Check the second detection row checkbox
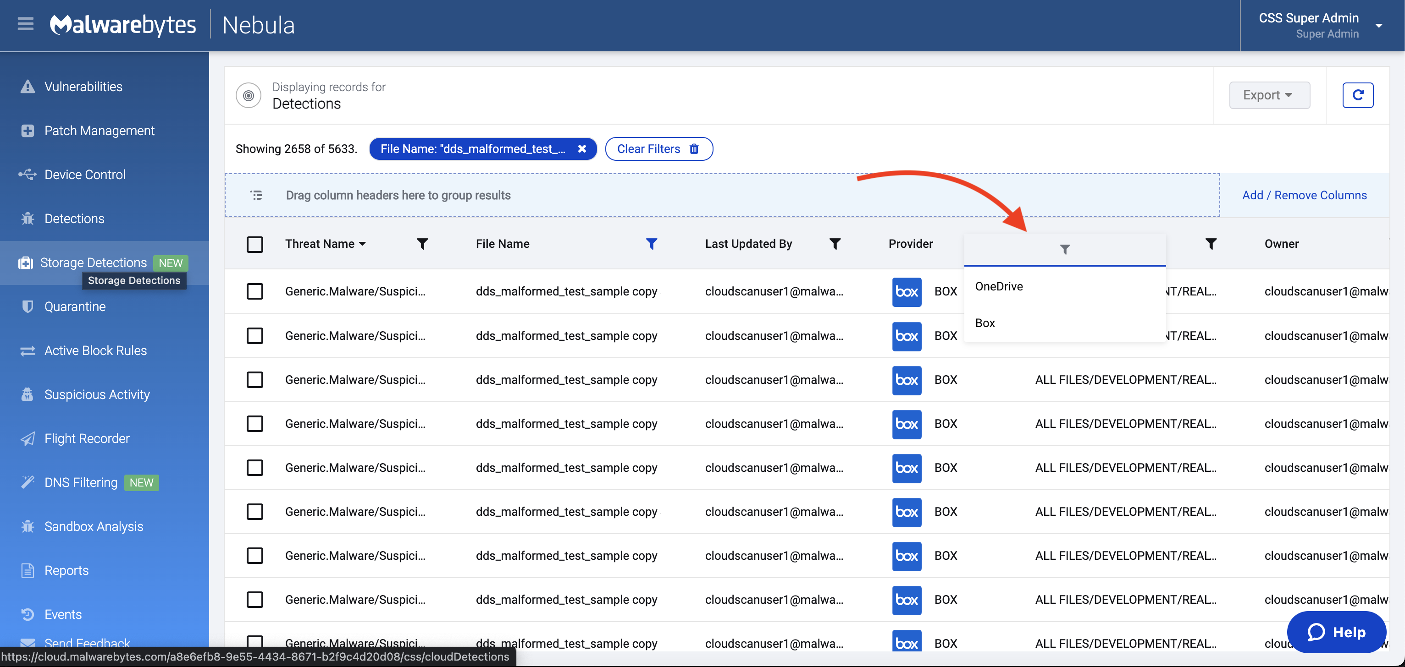 pyautogui.click(x=254, y=336)
